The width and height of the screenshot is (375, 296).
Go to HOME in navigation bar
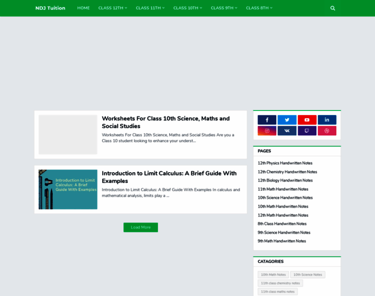pyautogui.click(x=83, y=8)
